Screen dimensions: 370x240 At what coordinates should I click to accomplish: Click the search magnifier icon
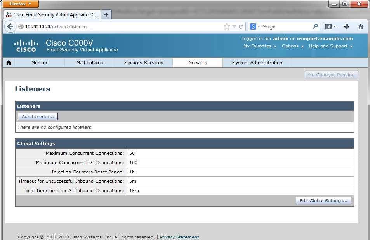point(315,26)
